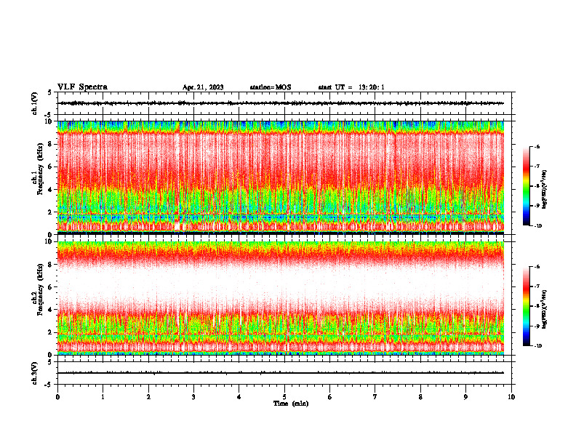Click the "6" tick on the time axis
576x445 pixels.
[330, 397]
